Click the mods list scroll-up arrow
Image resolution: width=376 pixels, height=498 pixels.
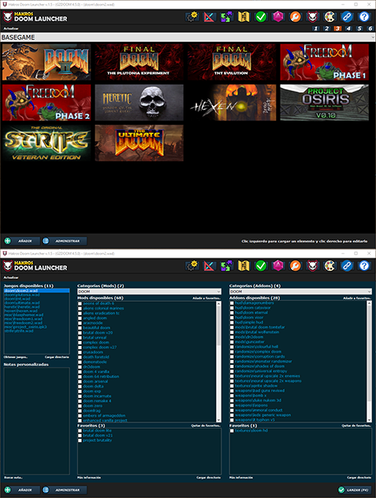[x=218, y=303]
